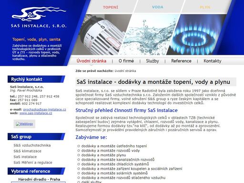The height and width of the screenshot is (183, 244).
Task: Click the S&S company logo
Action: point(39,14)
